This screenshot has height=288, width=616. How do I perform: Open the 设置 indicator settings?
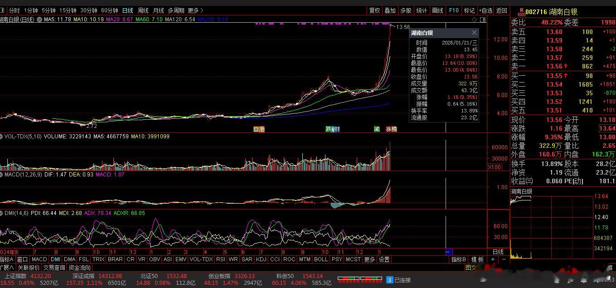384,259
